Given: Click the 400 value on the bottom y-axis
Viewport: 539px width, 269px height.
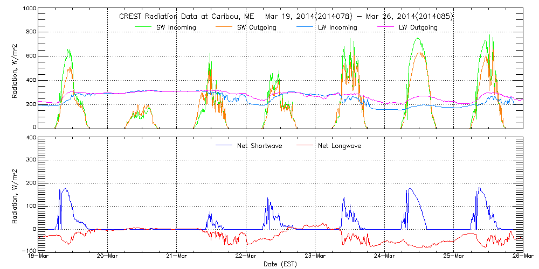Looking at the screenshot, I should tap(31, 138).
